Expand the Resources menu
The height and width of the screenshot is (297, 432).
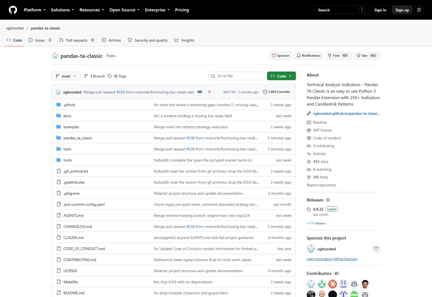(92, 10)
